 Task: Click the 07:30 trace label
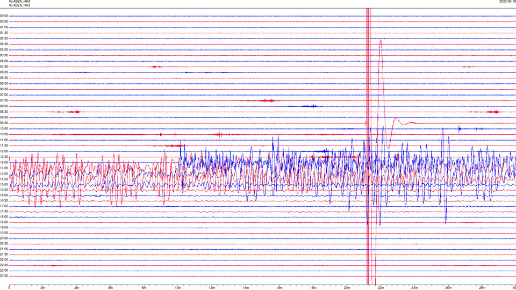[4, 100]
